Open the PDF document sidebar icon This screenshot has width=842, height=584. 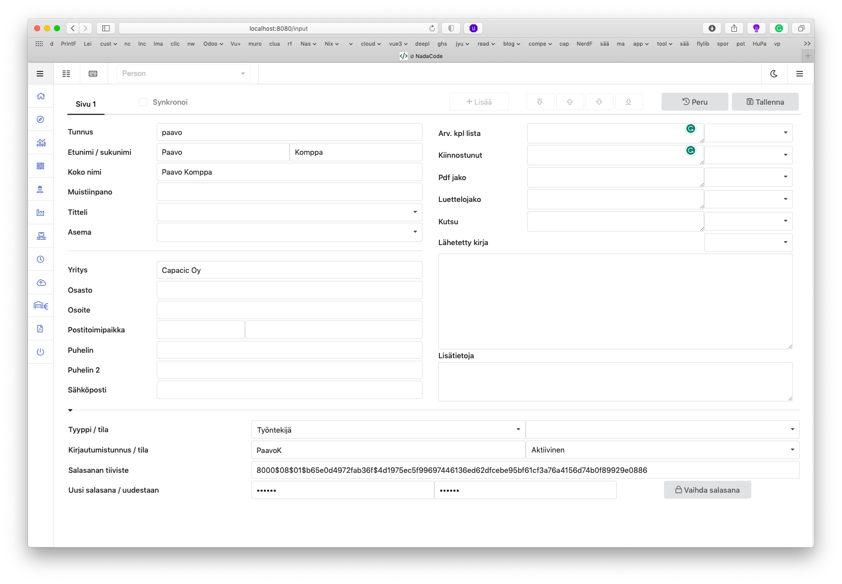tap(41, 329)
